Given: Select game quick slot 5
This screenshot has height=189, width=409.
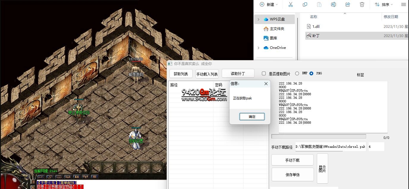Looking at the screenshot, I should [145, 168].
